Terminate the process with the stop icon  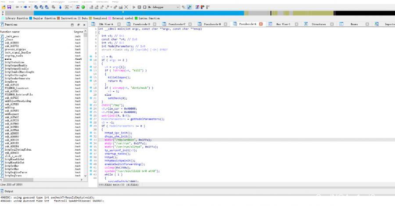tap(144, 7)
